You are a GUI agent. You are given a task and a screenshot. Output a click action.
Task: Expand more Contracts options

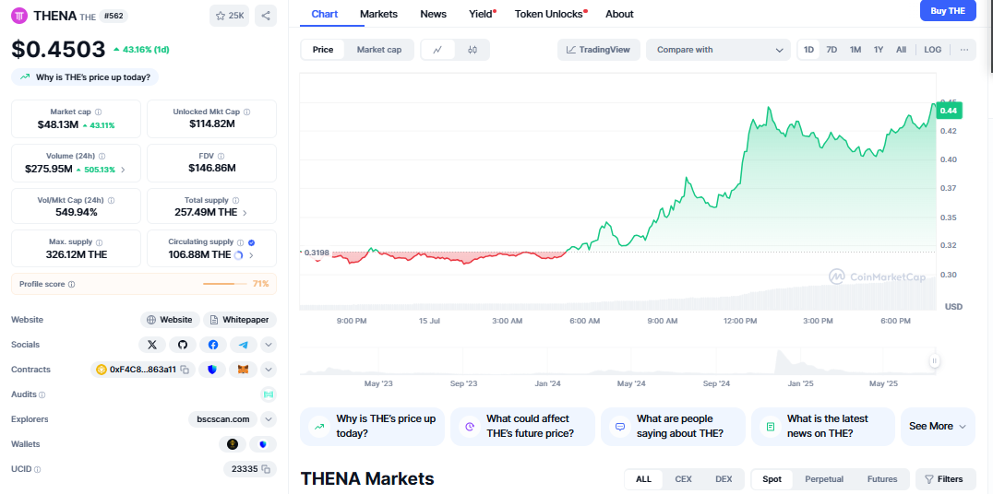(269, 370)
